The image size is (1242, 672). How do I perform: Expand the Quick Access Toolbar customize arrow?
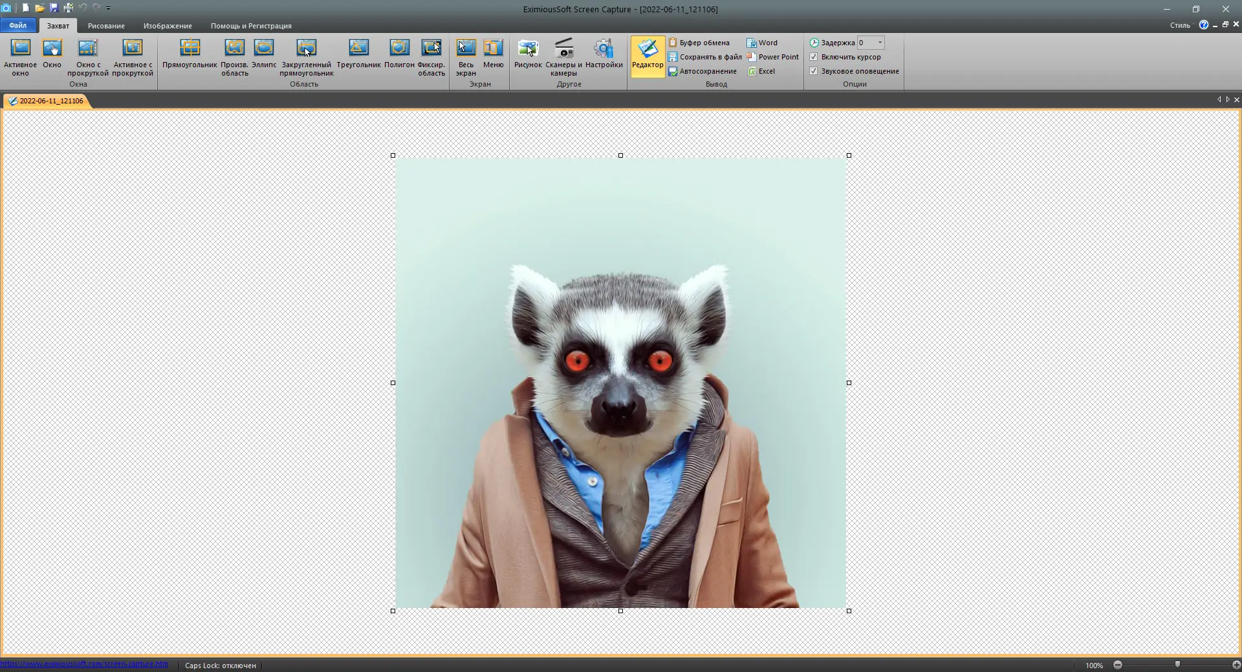click(x=109, y=8)
